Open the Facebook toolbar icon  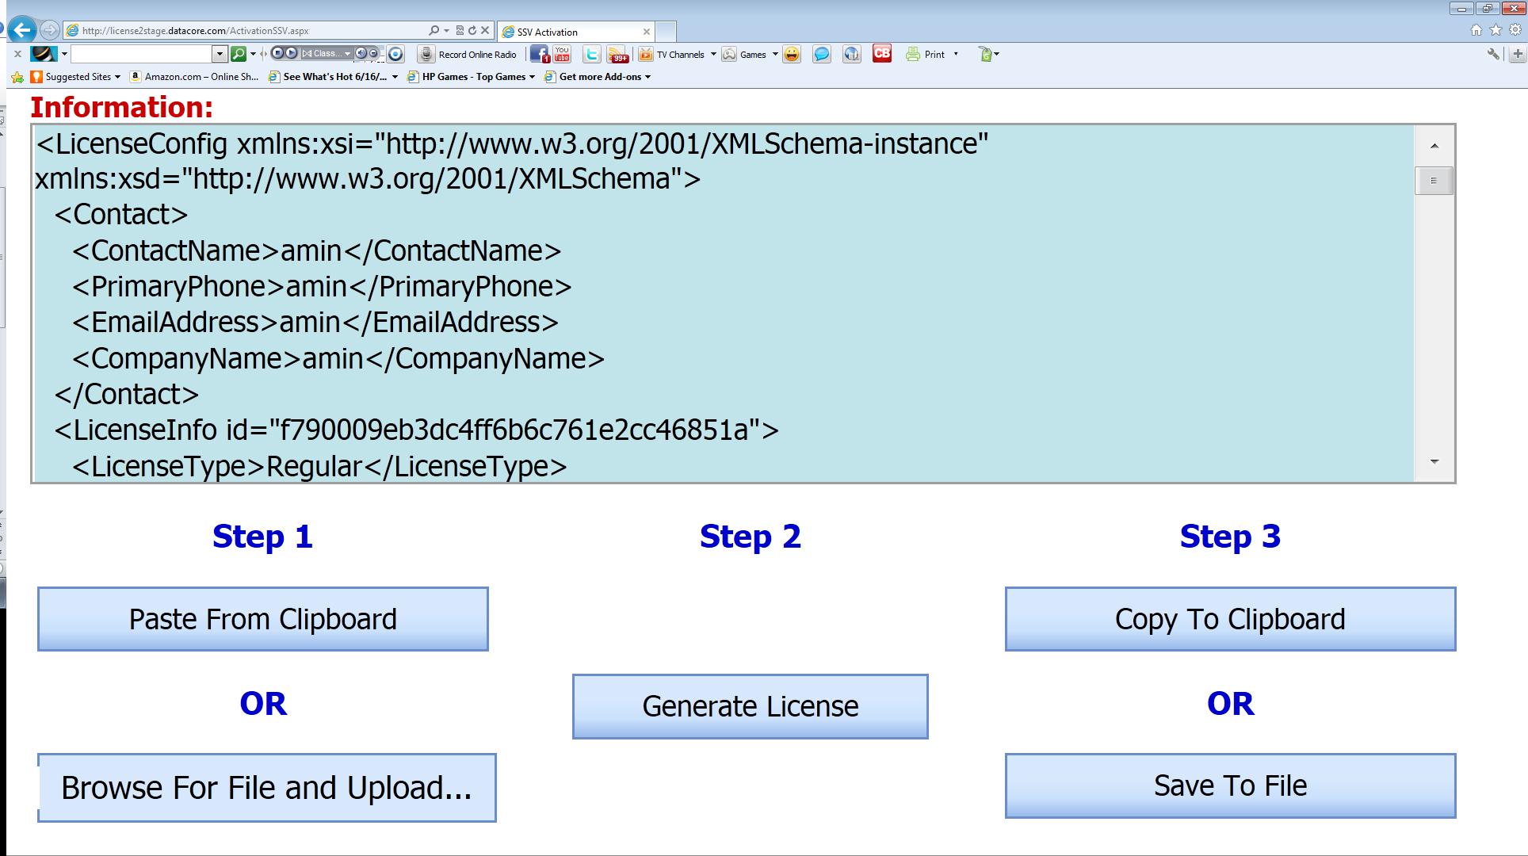click(539, 54)
